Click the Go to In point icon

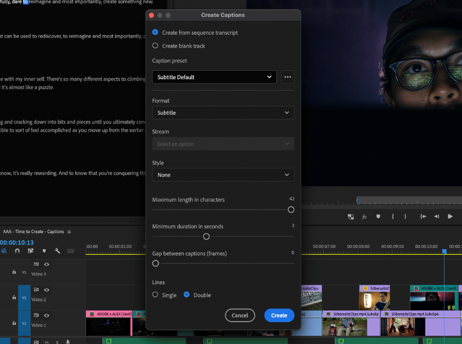pyautogui.click(x=423, y=217)
